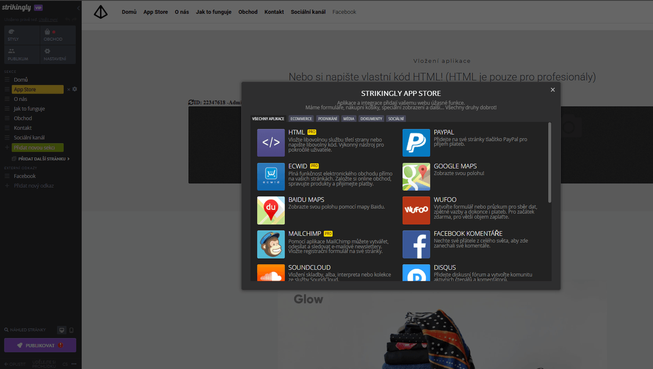The image size is (653, 369).
Task: Choose the Baidu Maps app icon
Action: [x=271, y=211]
